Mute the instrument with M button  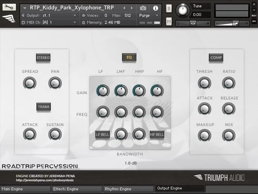169,21
